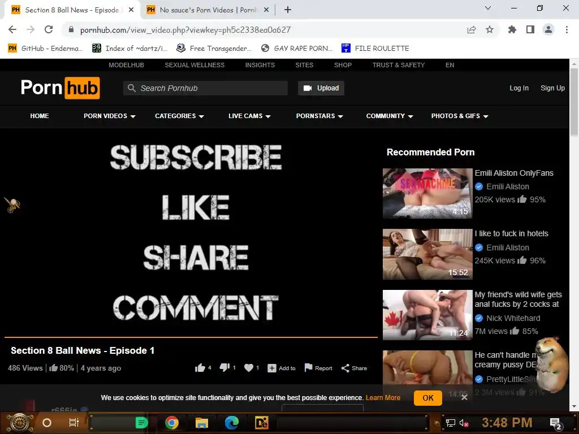Open the MODELHUB top link

click(x=126, y=65)
